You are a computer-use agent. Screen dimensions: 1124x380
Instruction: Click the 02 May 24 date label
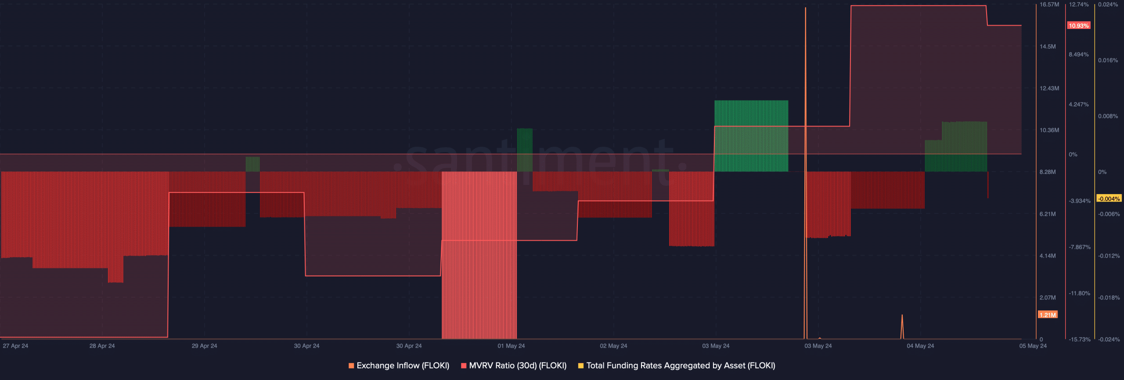613,346
